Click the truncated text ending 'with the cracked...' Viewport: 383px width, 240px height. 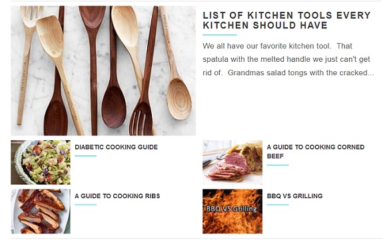(x=288, y=72)
